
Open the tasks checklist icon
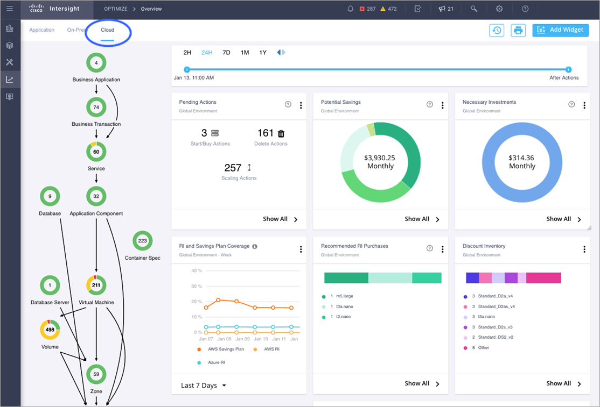tap(417, 9)
